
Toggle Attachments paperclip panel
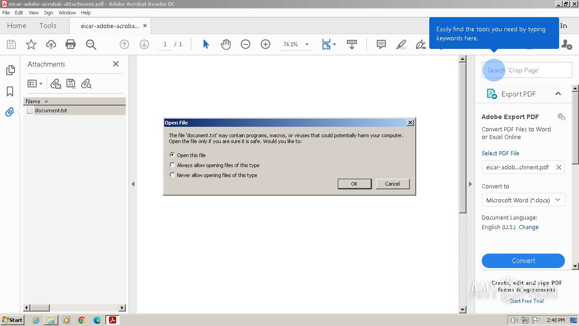[10, 112]
